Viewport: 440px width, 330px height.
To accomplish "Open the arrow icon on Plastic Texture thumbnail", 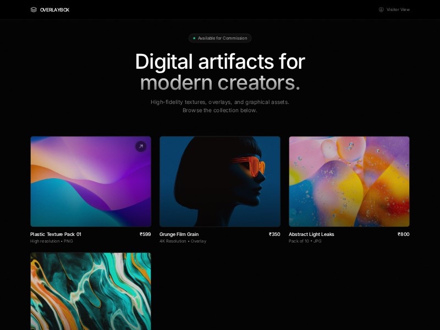I will [141, 146].
